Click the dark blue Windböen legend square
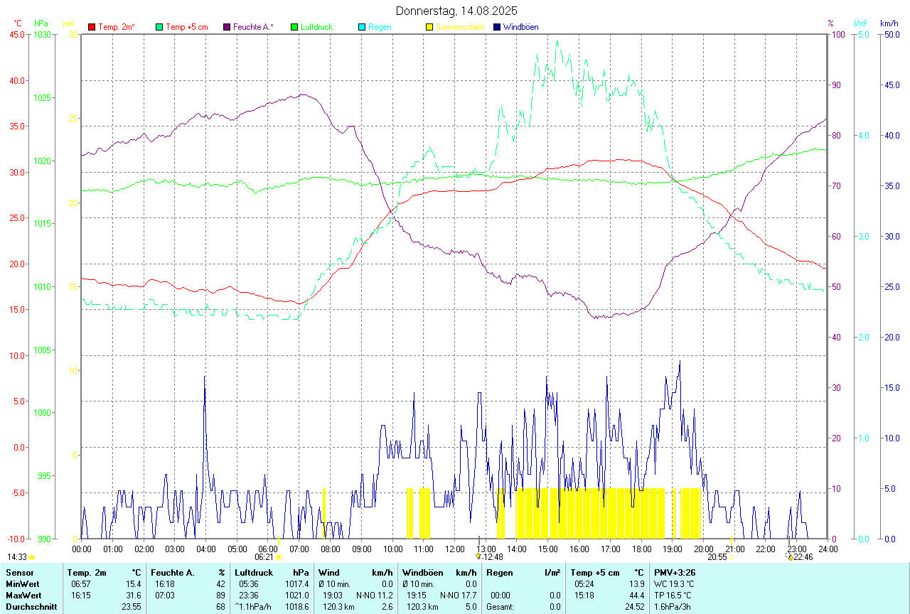Screen dimensions: 910x614 [x=497, y=27]
